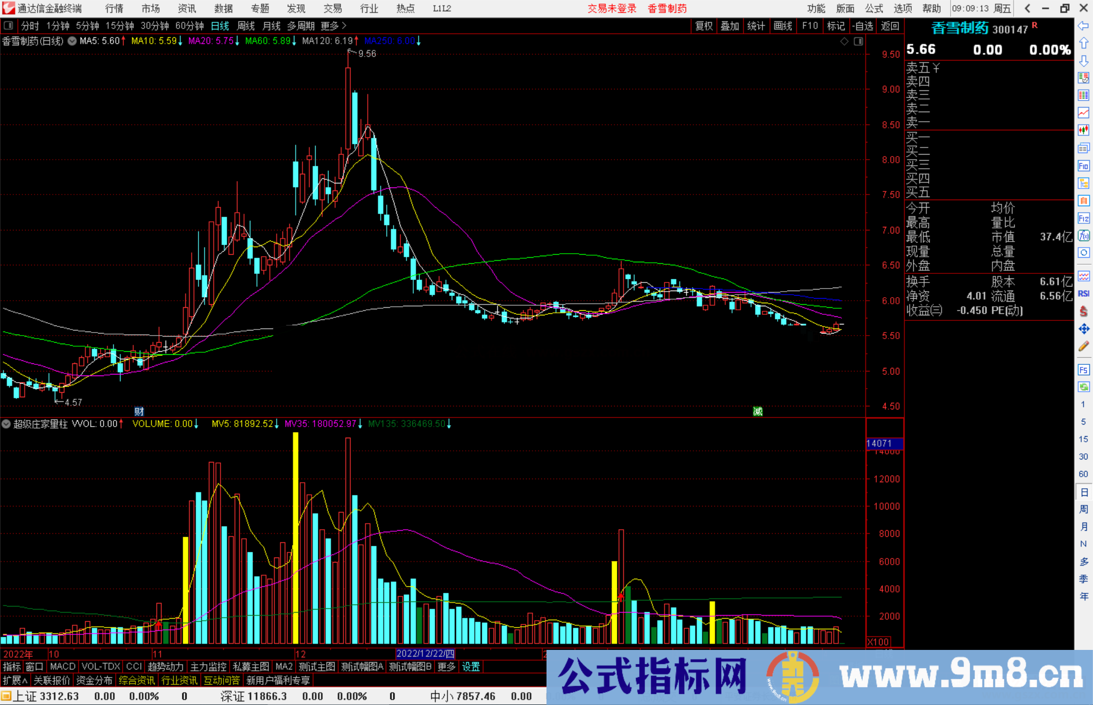This screenshot has width=1093, height=705.
Task: Toggle 复权 price adjustment button
Action: click(703, 26)
